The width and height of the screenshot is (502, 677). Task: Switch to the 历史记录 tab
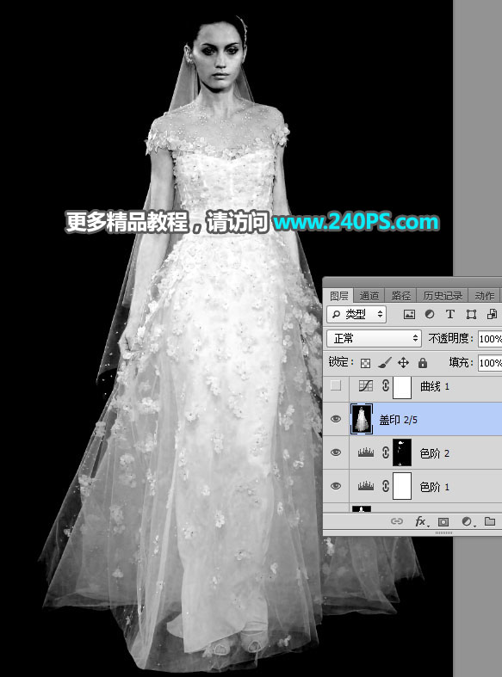(x=443, y=296)
